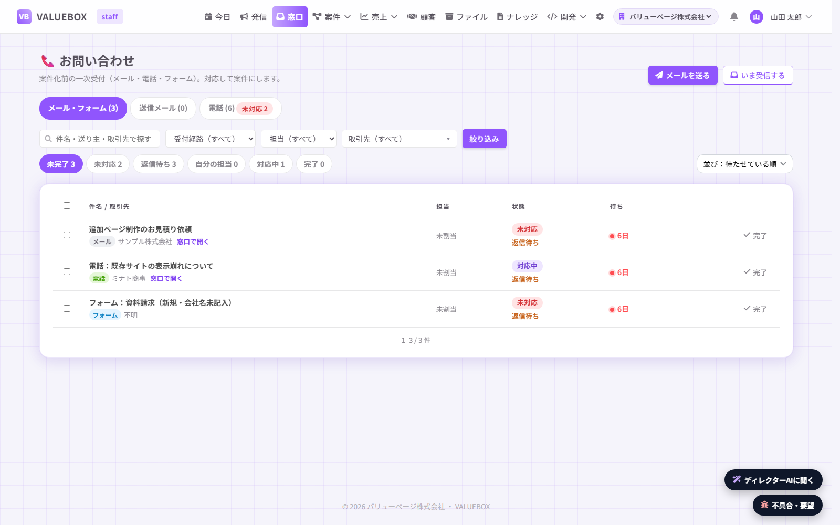Check the 追加ページ制作のお見積り依頼 row
The width and height of the screenshot is (840, 525).
point(67,235)
